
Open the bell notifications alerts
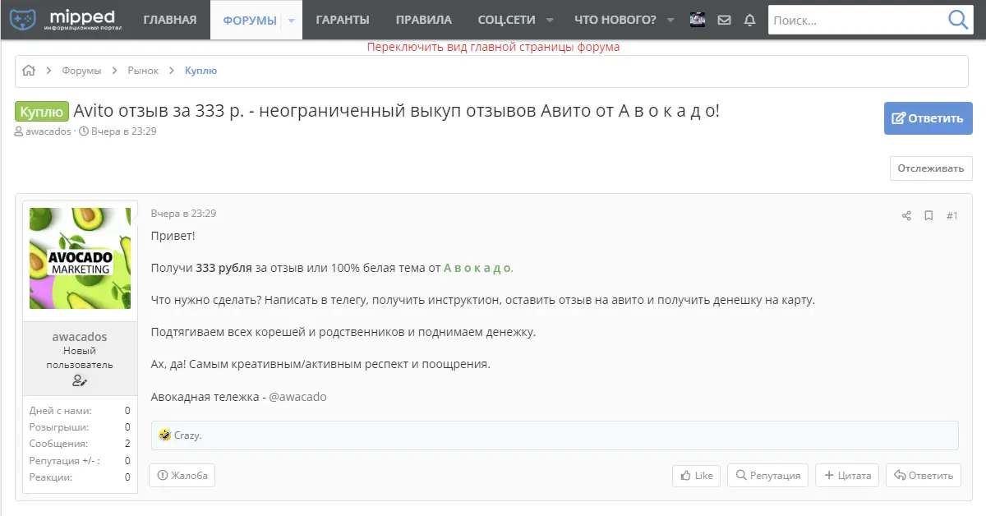pos(749,20)
